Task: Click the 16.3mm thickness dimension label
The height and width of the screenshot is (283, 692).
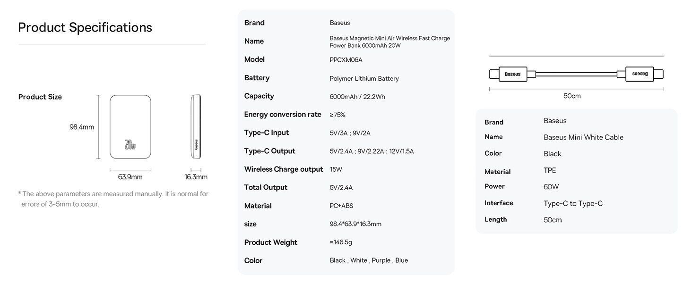Action: coord(196,177)
